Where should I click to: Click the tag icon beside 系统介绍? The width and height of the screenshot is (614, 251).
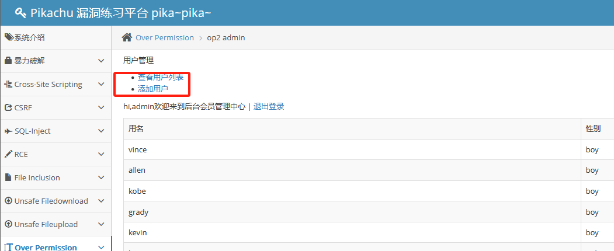pos(9,37)
